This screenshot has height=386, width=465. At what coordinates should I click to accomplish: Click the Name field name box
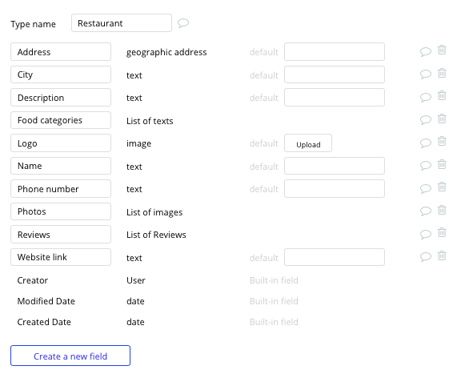pos(61,166)
